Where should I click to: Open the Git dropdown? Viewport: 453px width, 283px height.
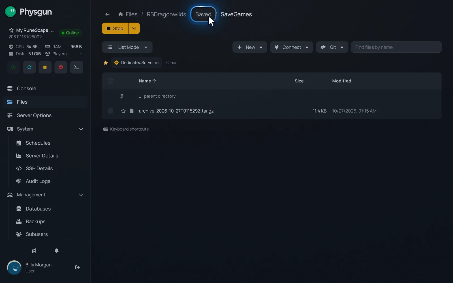click(332, 47)
